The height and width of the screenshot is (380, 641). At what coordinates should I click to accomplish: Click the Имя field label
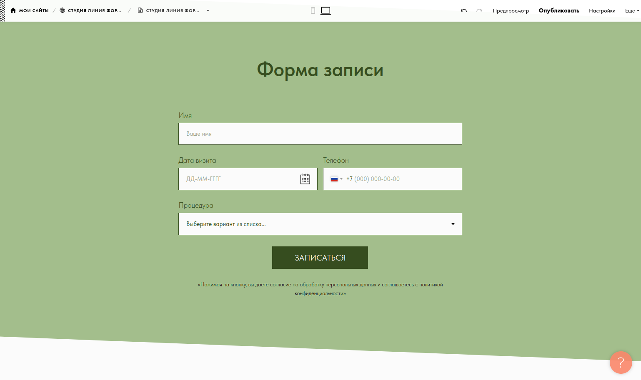[185, 115]
